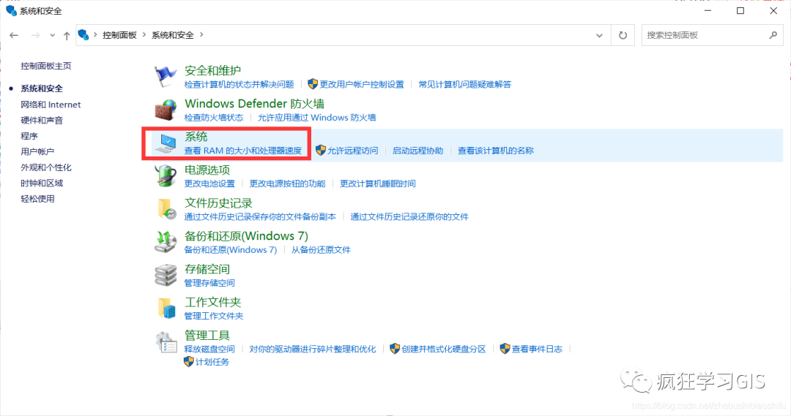Click 启动远程协助 link
791x416 pixels.
417,151
